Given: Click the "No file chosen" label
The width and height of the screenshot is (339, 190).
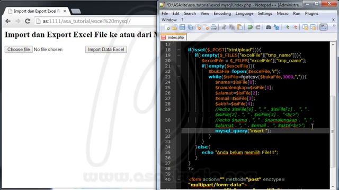Looking at the screenshot, I should tap(48, 49).
